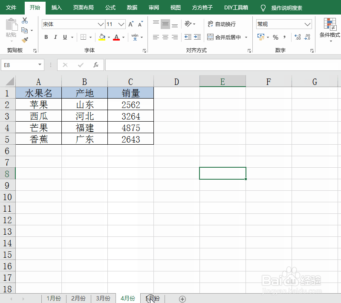Click Merge & Center 合并后居中 button
The image size is (341, 303).
point(224,37)
